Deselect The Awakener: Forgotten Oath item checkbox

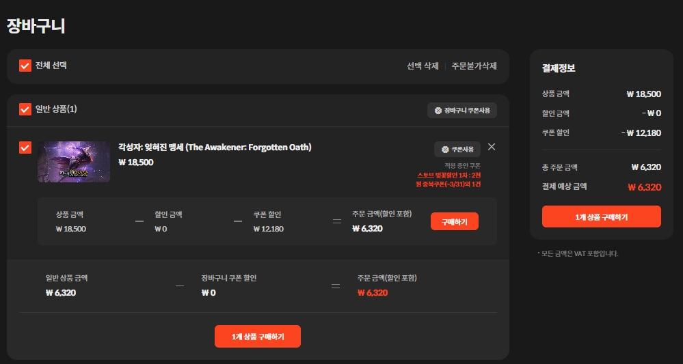pyautogui.click(x=25, y=148)
